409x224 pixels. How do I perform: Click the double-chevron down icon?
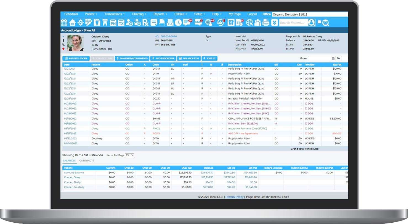coord(274,23)
